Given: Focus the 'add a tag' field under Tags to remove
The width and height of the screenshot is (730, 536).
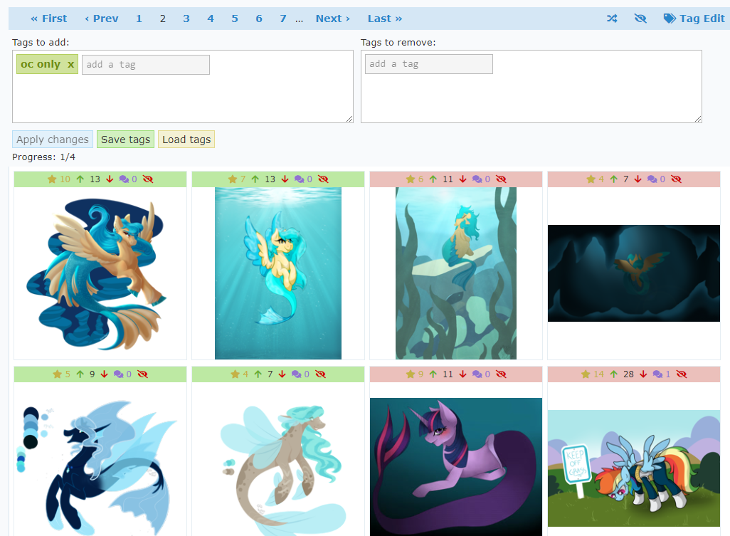Looking at the screenshot, I should point(429,64).
